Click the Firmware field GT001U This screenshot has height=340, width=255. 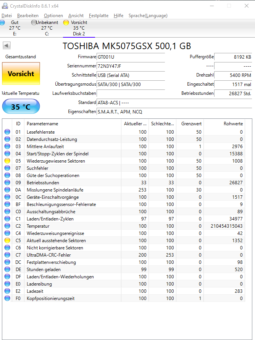click(x=131, y=57)
